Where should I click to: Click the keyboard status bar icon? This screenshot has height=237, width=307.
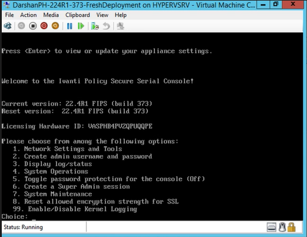[x=272, y=227]
